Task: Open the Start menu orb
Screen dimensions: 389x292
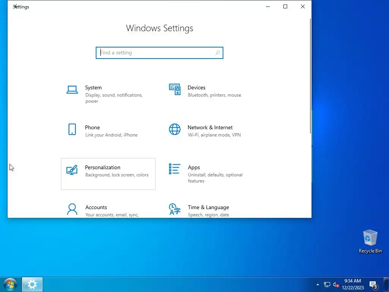Action: (x=10, y=284)
